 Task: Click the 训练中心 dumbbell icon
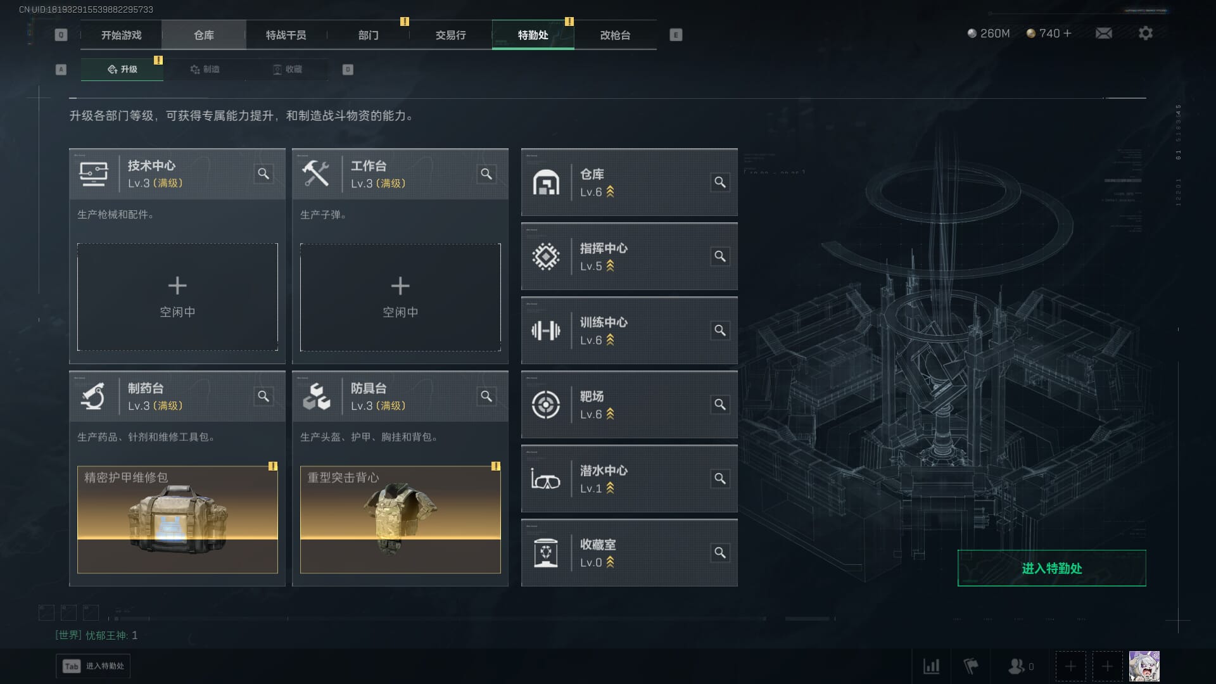(546, 331)
